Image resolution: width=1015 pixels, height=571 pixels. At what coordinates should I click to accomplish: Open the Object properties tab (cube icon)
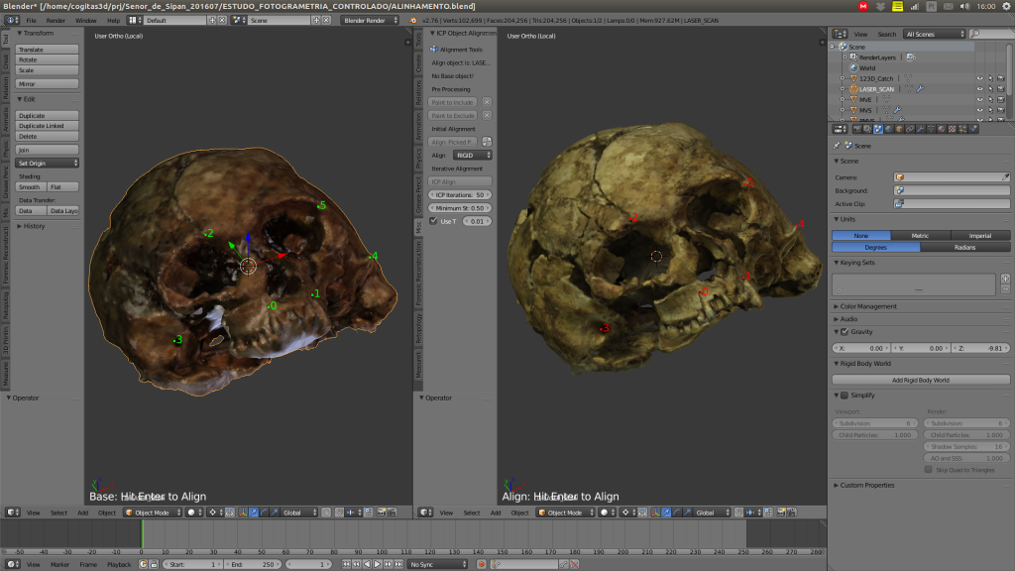(899, 130)
